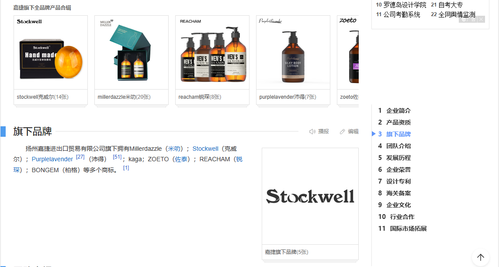Follow the 佐泰 hyperlink
The image size is (499, 267).
click(181, 159)
